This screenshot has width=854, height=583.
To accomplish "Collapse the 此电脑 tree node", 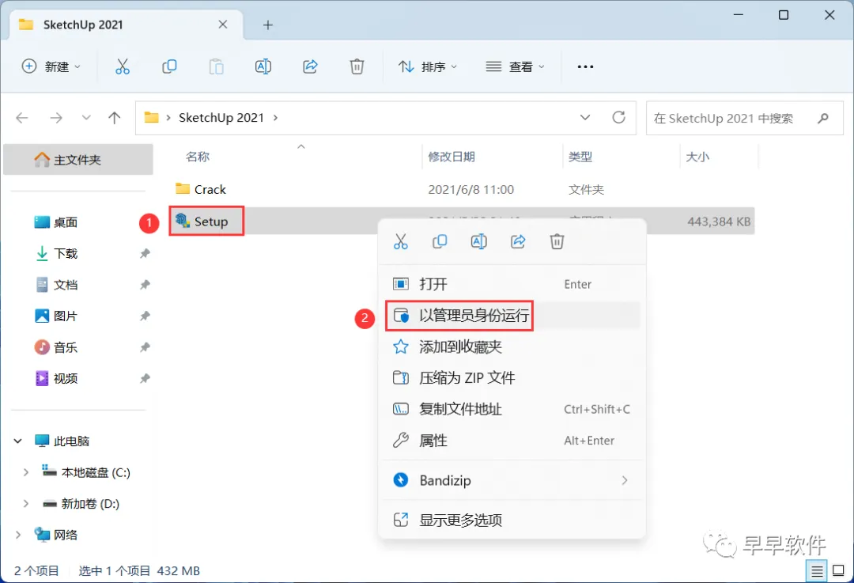I will (18, 441).
